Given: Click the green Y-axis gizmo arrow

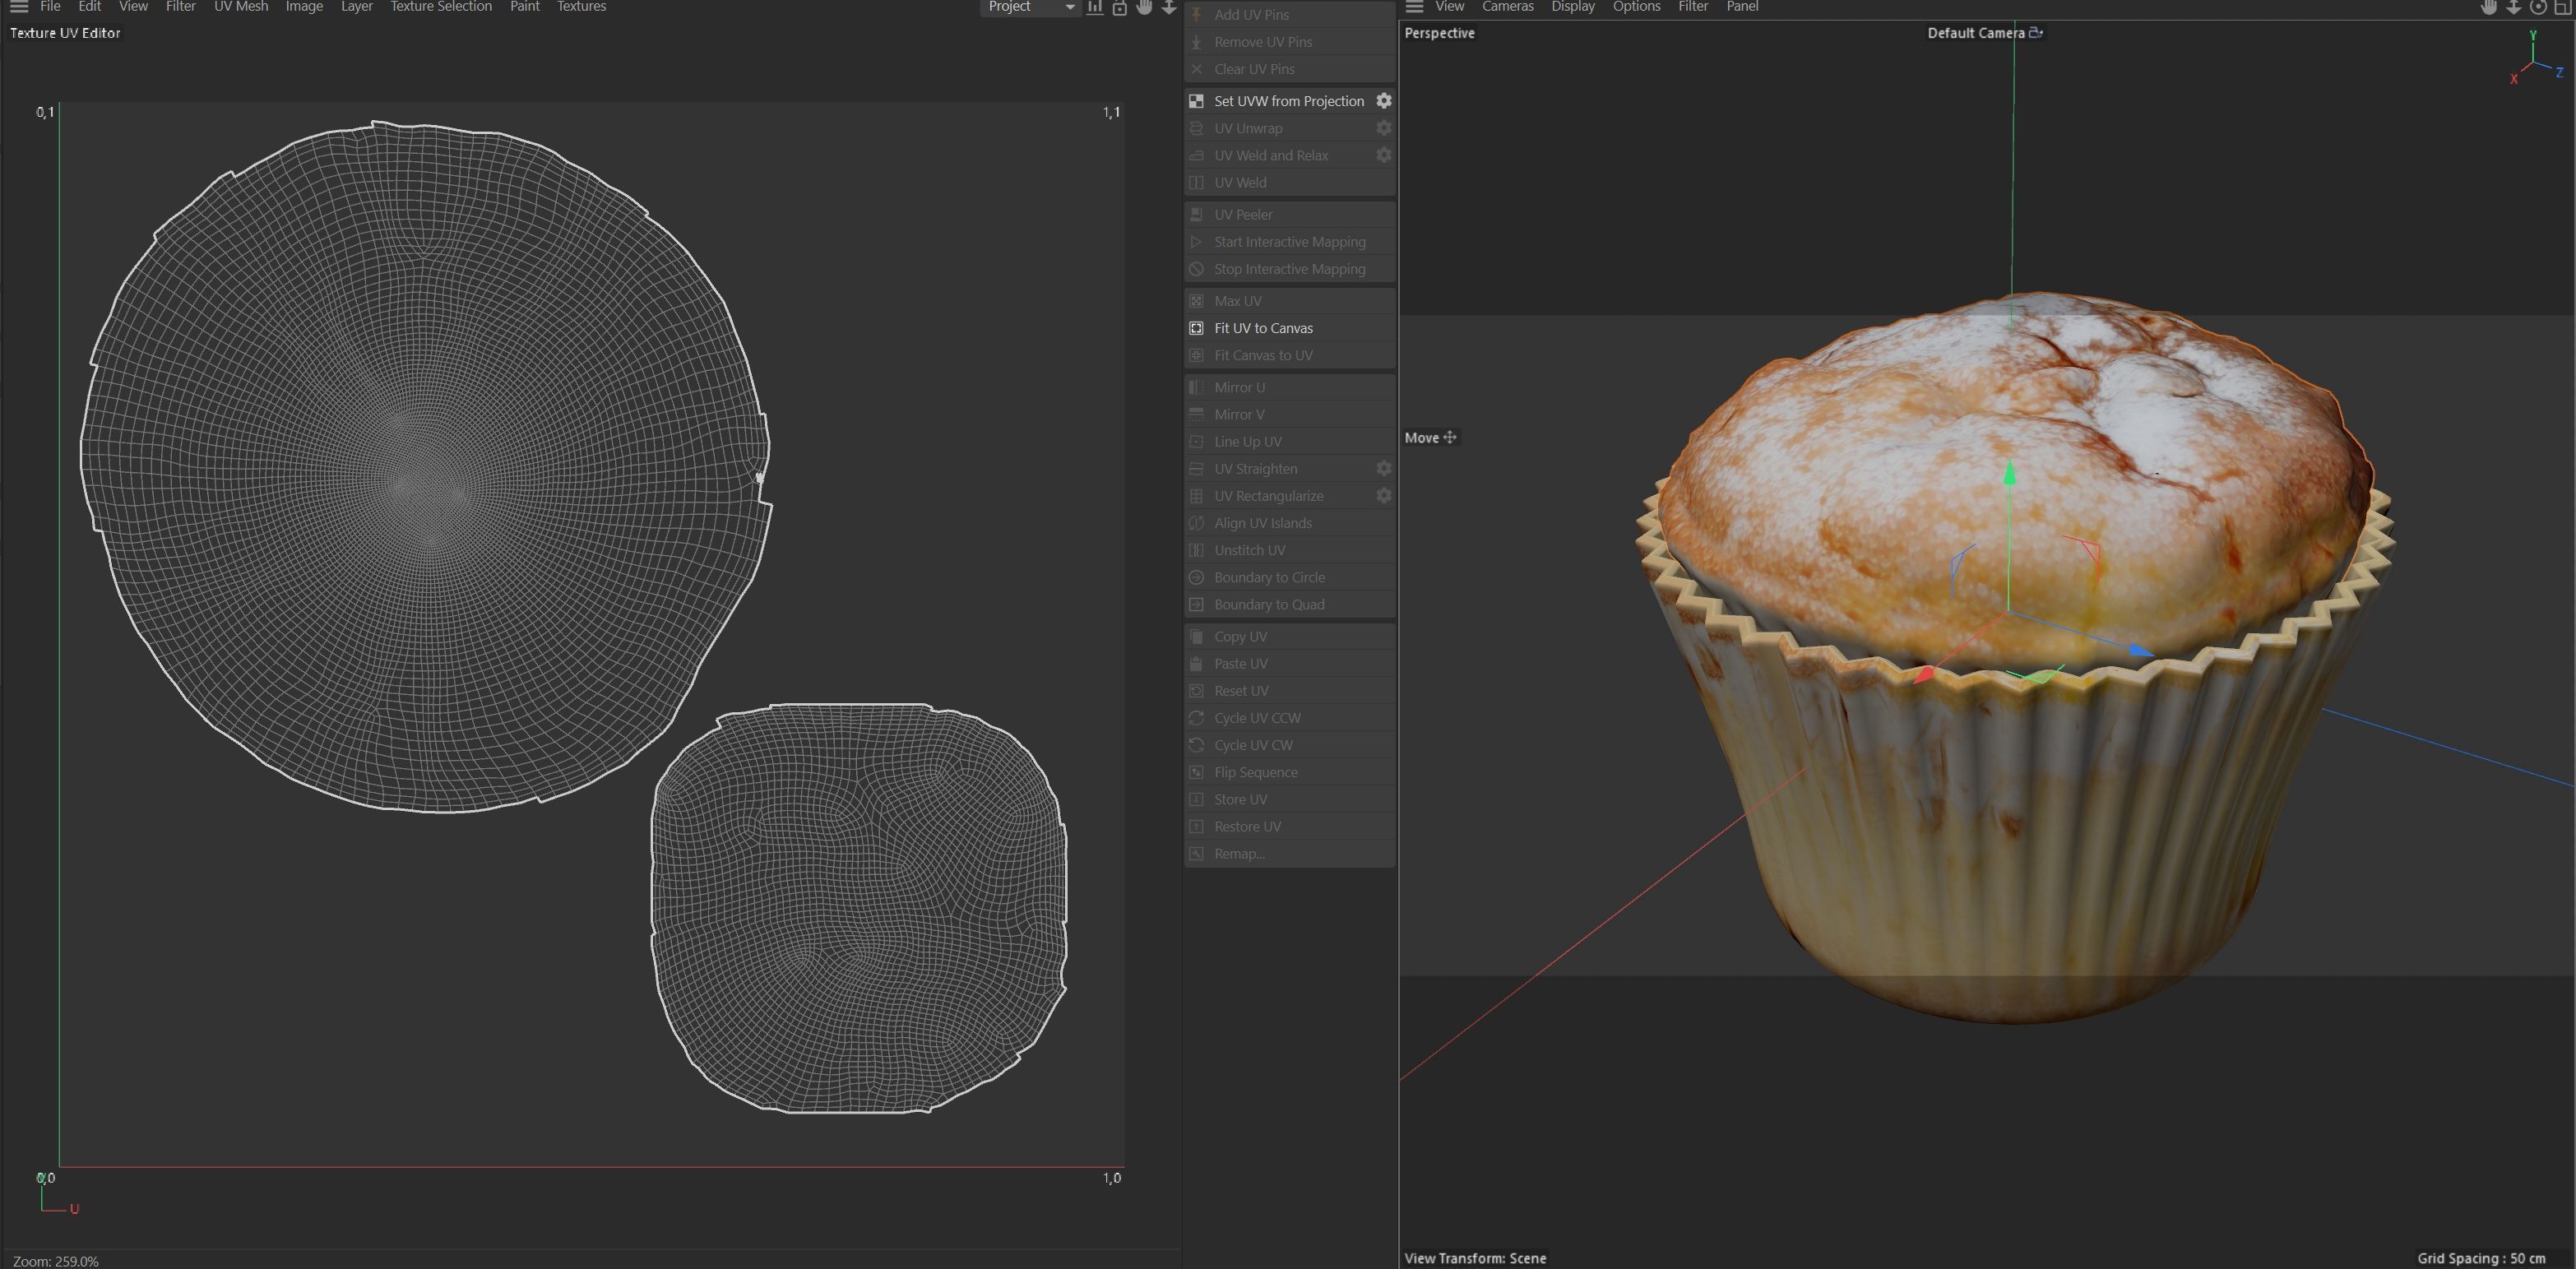Looking at the screenshot, I should point(2009,473).
